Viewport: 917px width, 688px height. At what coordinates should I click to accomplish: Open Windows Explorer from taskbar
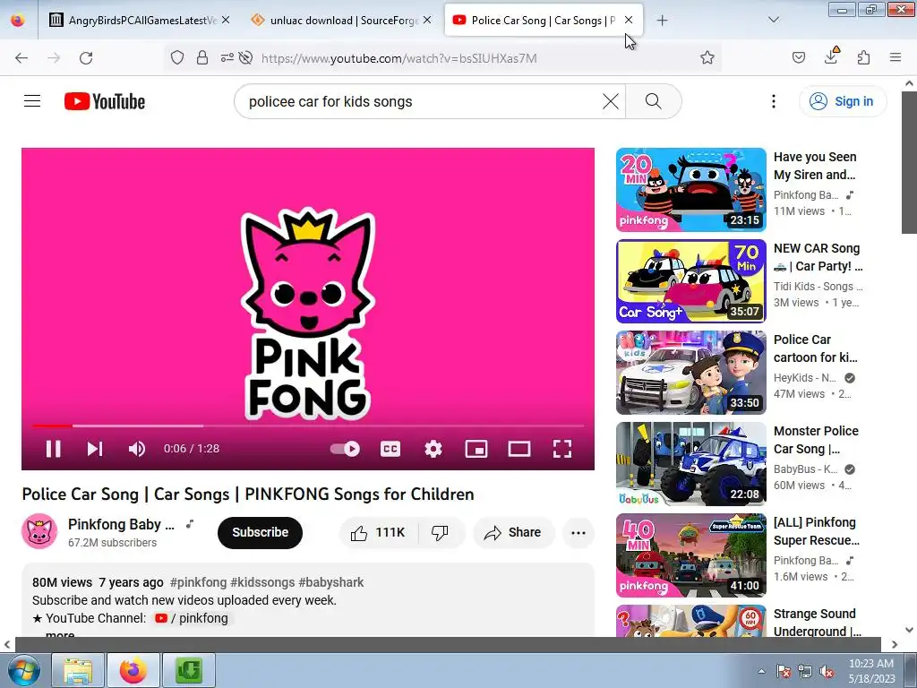pyautogui.click(x=78, y=670)
